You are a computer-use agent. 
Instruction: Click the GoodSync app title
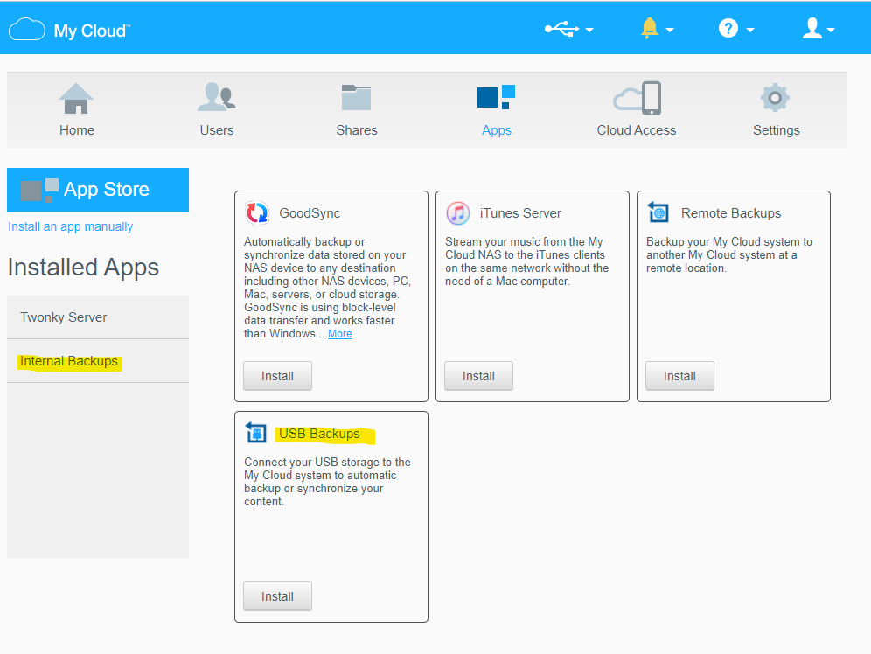tap(310, 213)
